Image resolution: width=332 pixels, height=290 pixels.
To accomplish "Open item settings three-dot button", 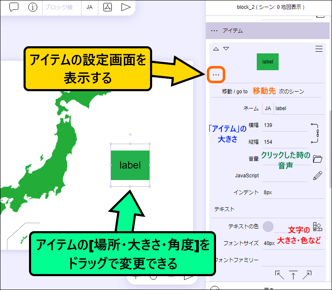I will coord(216,74).
